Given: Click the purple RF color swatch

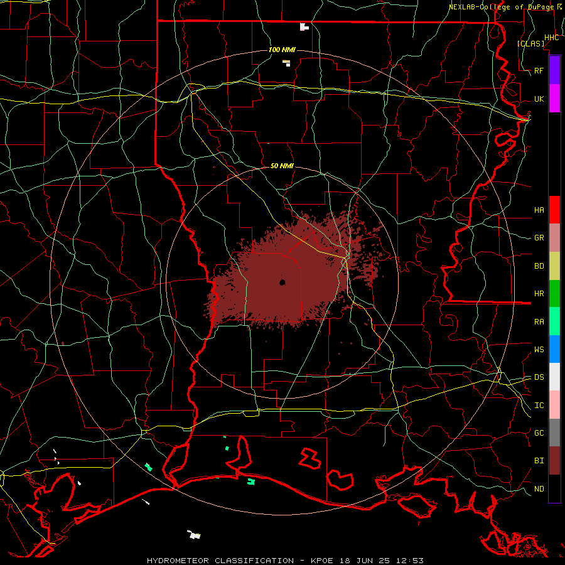Looking at the screenshot, I should (x=554, y=70).
